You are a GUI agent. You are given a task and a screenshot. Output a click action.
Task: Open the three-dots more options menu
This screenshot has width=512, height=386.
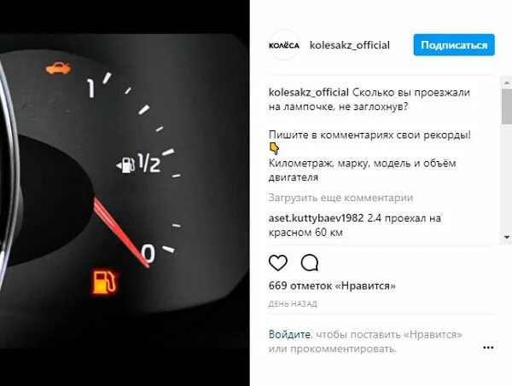(488, 348)
